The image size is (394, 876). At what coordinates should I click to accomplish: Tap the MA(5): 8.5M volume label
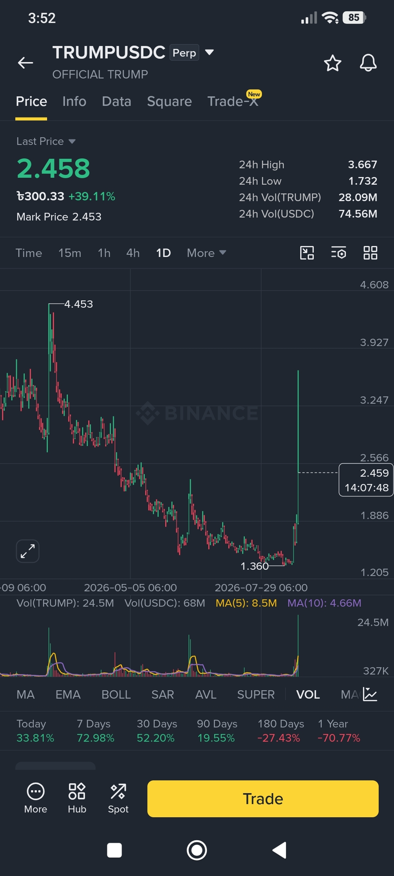(x=246, y=603)
